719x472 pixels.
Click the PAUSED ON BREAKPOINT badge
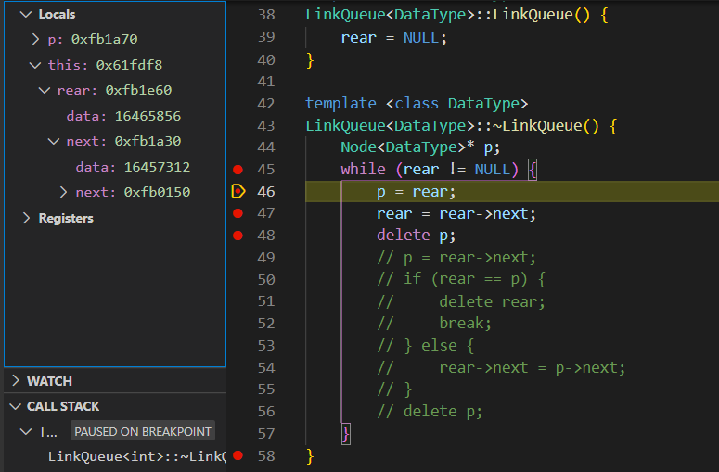pyautogui.click(x=143, y=431)
